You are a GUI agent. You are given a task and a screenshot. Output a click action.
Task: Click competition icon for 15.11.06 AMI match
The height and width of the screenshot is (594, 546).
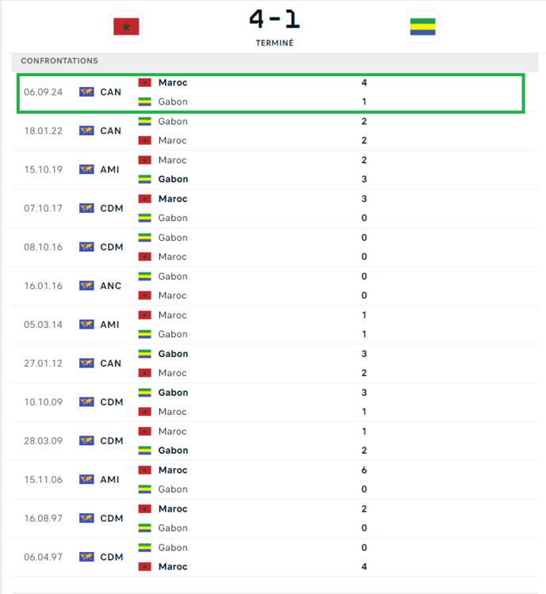click(x=86, y=480)
